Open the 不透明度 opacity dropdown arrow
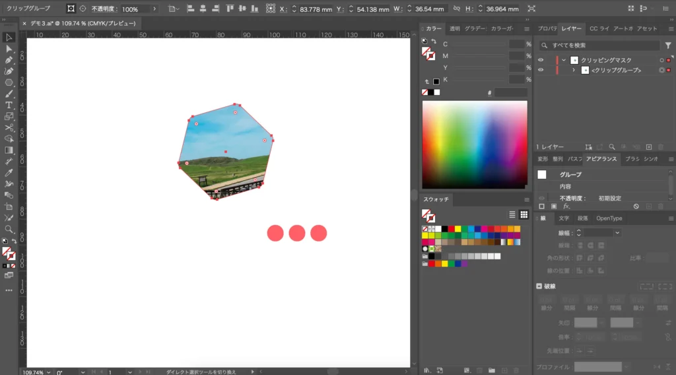676x375 pixels. [154, 9]
